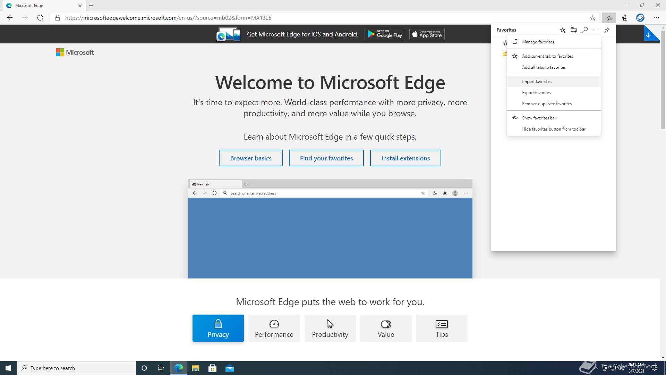The image size is (666, 375).
Task: Choose Add all tabs to favorites
Action: (x=554, y=67)
